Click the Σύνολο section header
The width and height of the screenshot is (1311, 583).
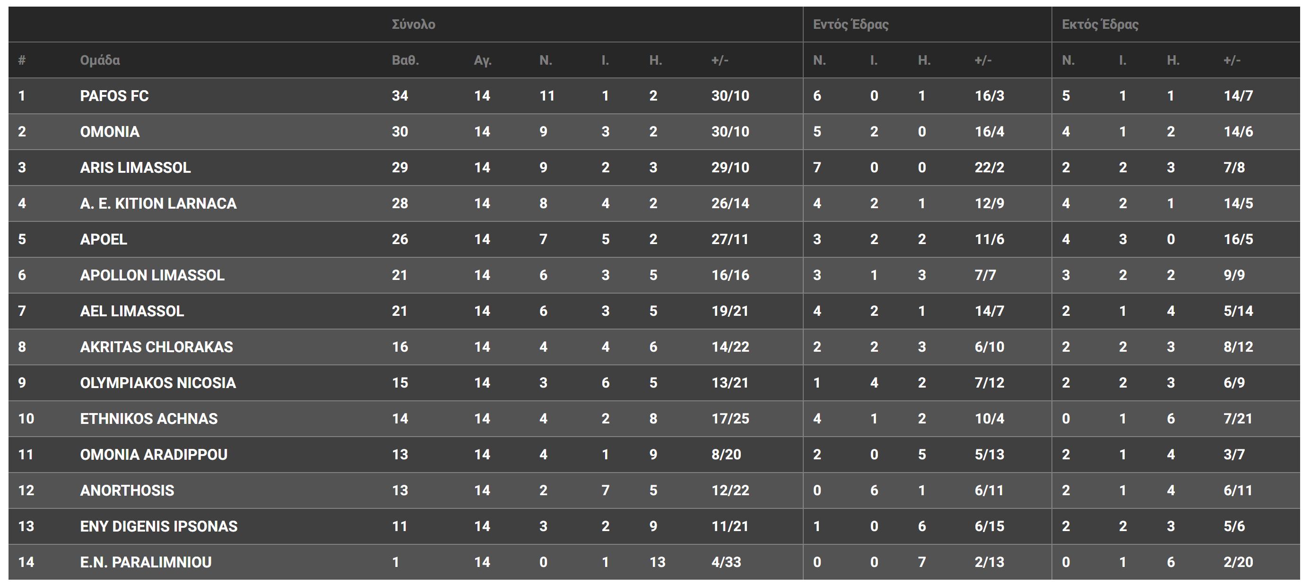(x=413, y=25)
